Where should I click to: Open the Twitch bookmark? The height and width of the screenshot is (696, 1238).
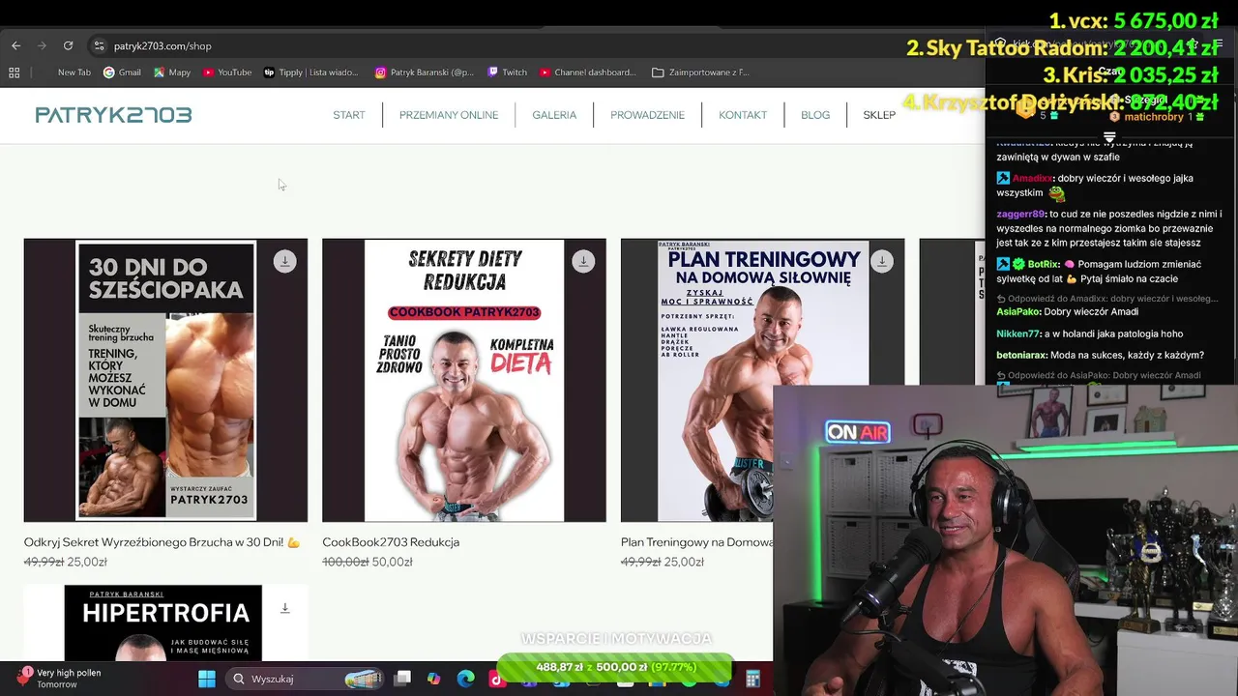(507, 72)
